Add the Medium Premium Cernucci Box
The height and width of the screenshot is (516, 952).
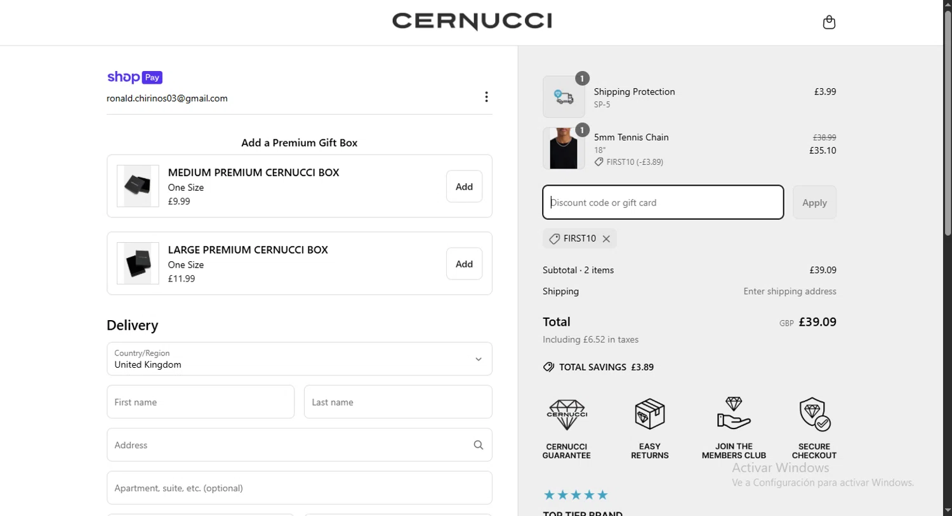[x=464, y=186]
